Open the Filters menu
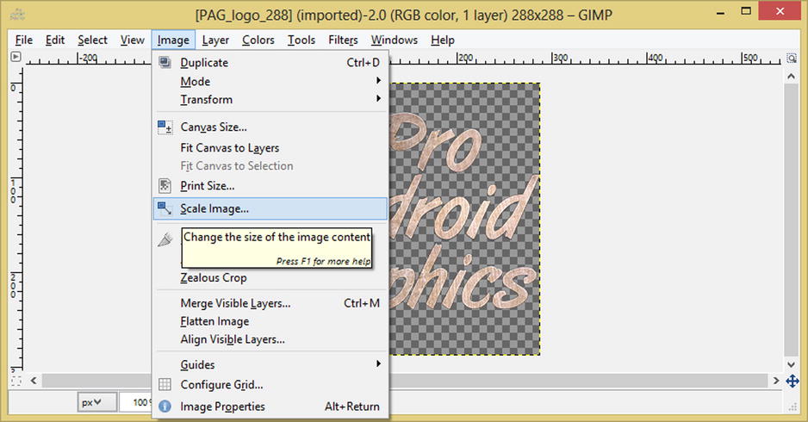 click(x=343, y=40)
